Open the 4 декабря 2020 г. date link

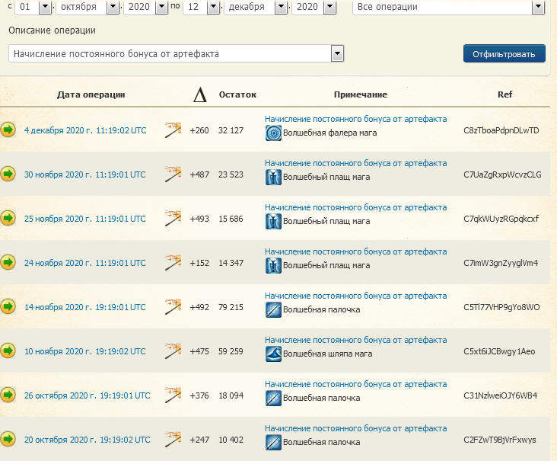(x=84, y=130)
